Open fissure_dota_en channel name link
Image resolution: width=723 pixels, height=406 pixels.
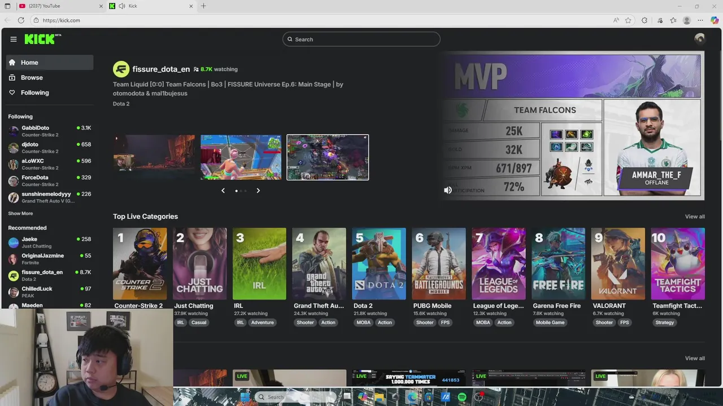(x=161, y=69)
